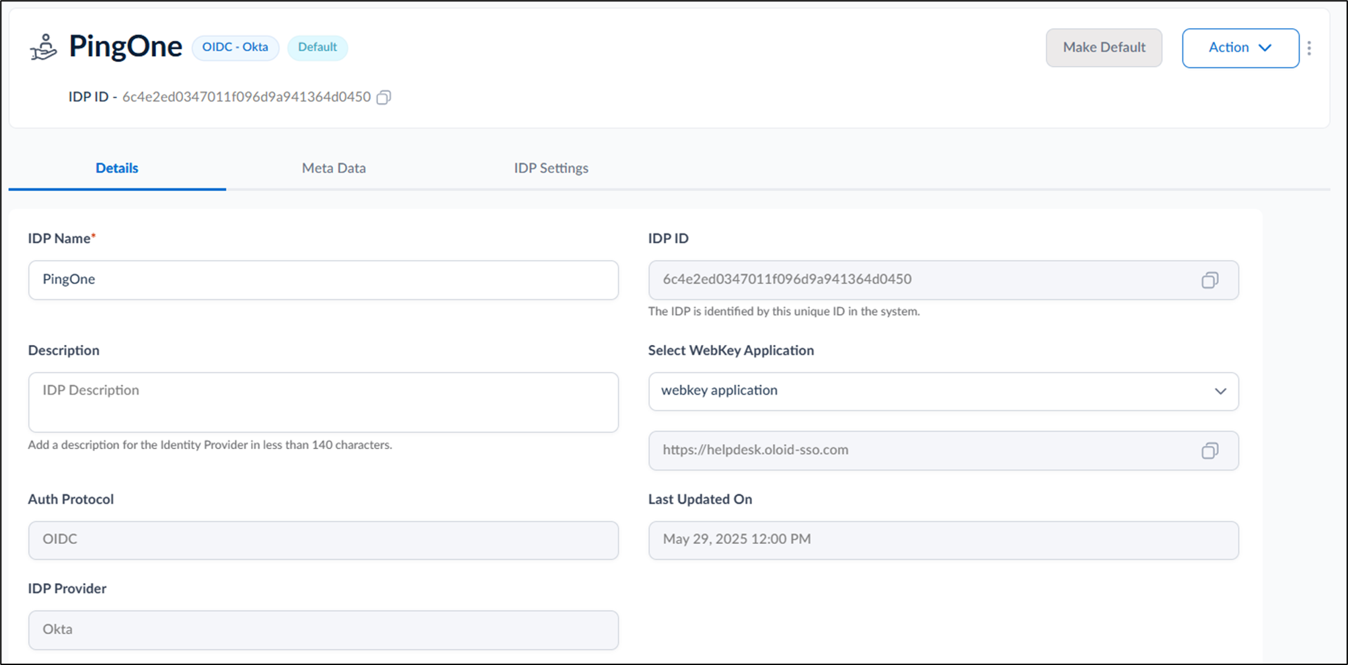Image resolution: width=1348 pixels, height=665 pixels.
Task: Click the Auth Protocol label
Action: click(x=71, y=500)
